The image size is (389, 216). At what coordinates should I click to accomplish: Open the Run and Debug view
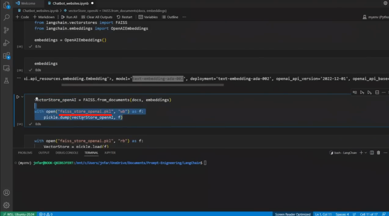point(6,43)
